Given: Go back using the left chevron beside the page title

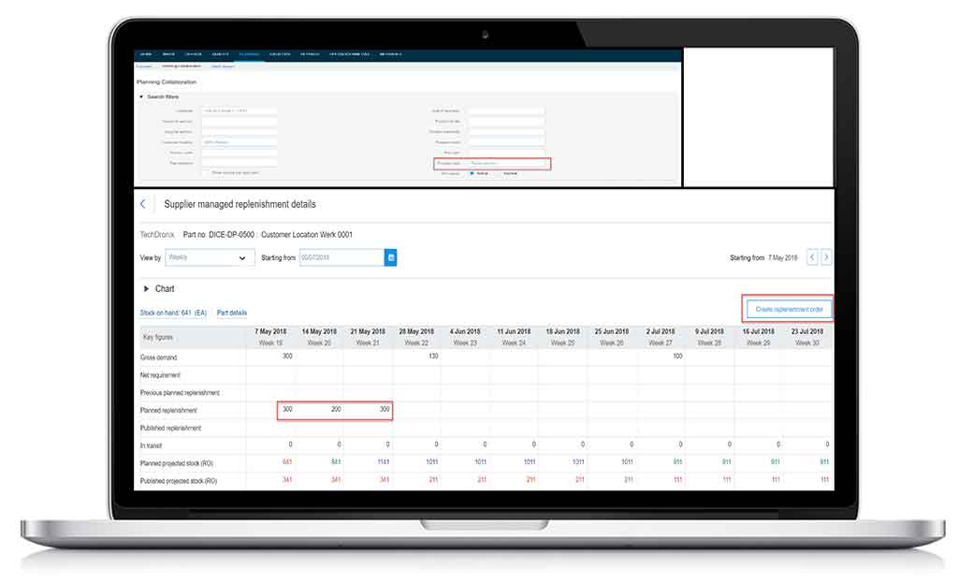Looking at the screenshot, I should (143, 204).
